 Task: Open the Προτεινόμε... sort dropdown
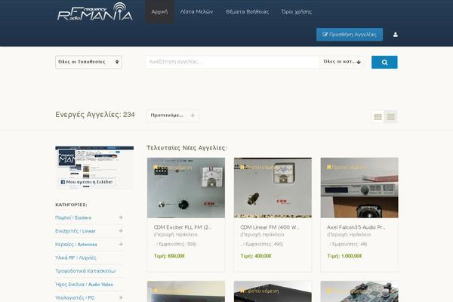(173, 116)
